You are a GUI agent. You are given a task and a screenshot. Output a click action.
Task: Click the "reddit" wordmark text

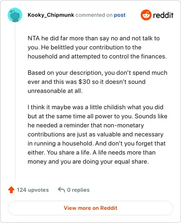[x=163, y=15]
